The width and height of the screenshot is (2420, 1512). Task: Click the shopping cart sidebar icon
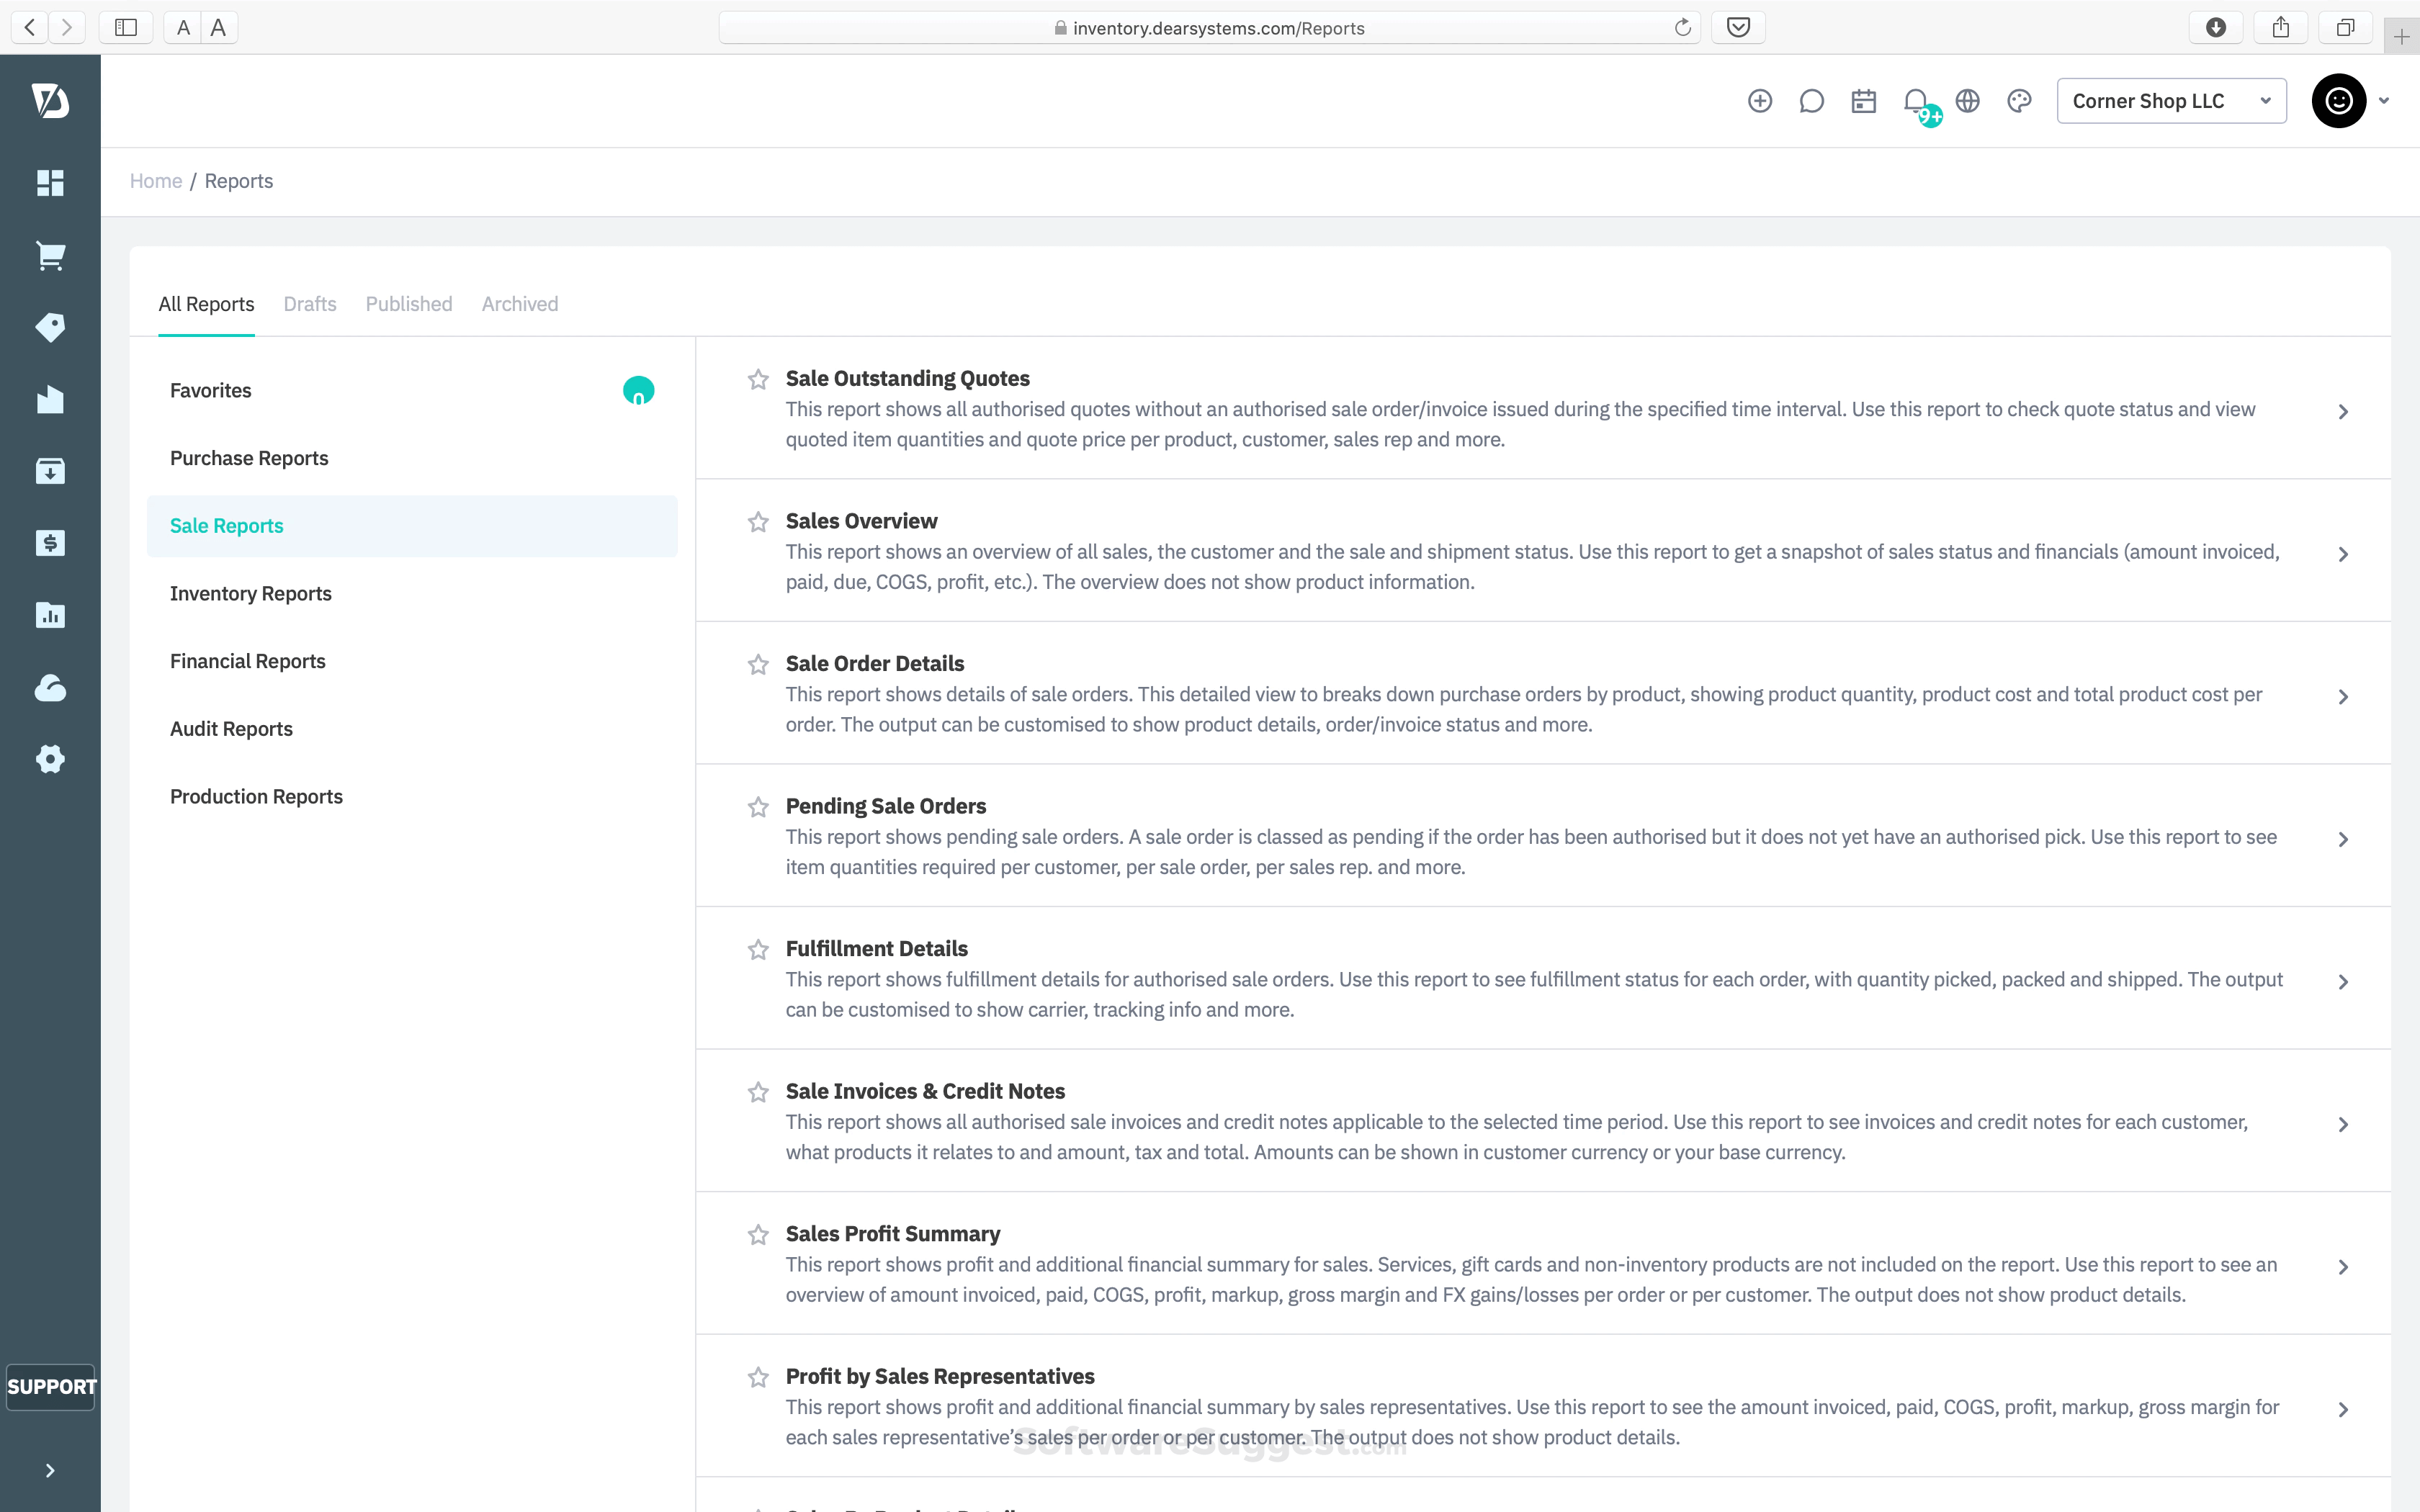[50, 256]
